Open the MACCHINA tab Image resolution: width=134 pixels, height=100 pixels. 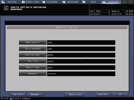pyautogui.click(x=10, y=2)
